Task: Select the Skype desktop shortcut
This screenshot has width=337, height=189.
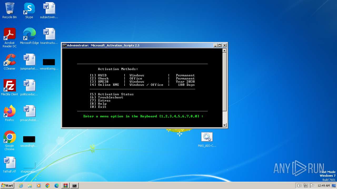Action: 29,10
